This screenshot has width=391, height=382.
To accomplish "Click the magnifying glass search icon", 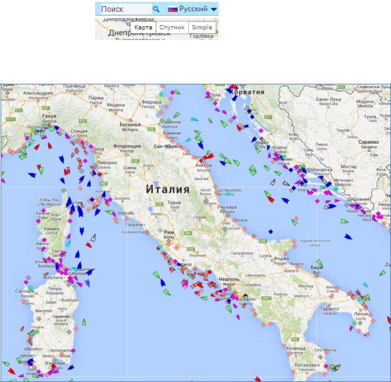I will click(x=156, y=9).
